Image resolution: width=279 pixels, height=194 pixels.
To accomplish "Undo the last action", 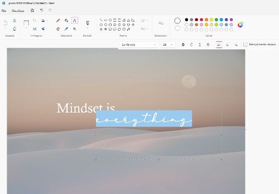I will pyautogui.click(x=42, y=11).
